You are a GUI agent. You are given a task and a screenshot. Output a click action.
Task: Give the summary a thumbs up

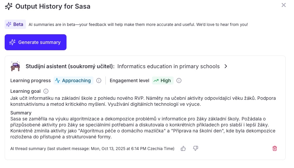pos(183,148)
